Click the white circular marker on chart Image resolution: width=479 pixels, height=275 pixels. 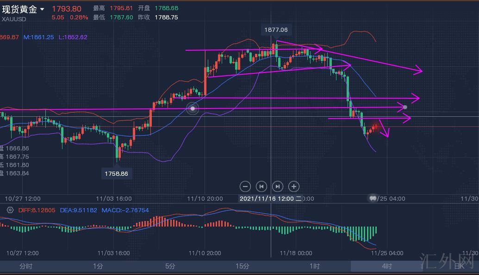click(x=193, y=108)
